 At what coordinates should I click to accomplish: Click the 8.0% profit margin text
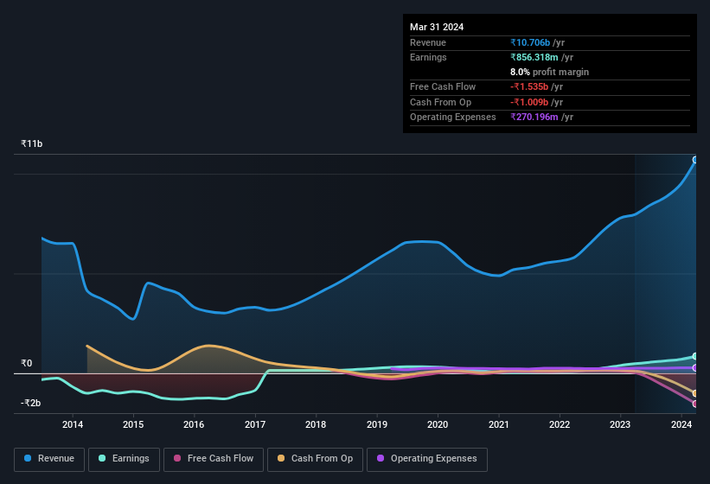coord(549,72)
